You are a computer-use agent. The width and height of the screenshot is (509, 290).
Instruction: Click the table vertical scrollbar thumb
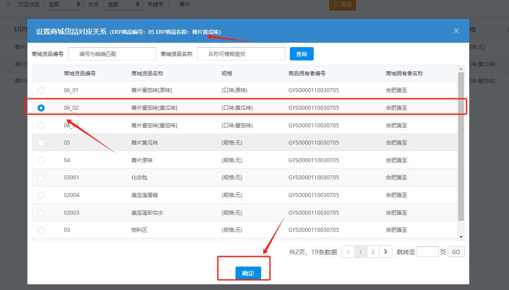[x=461, y=146]
